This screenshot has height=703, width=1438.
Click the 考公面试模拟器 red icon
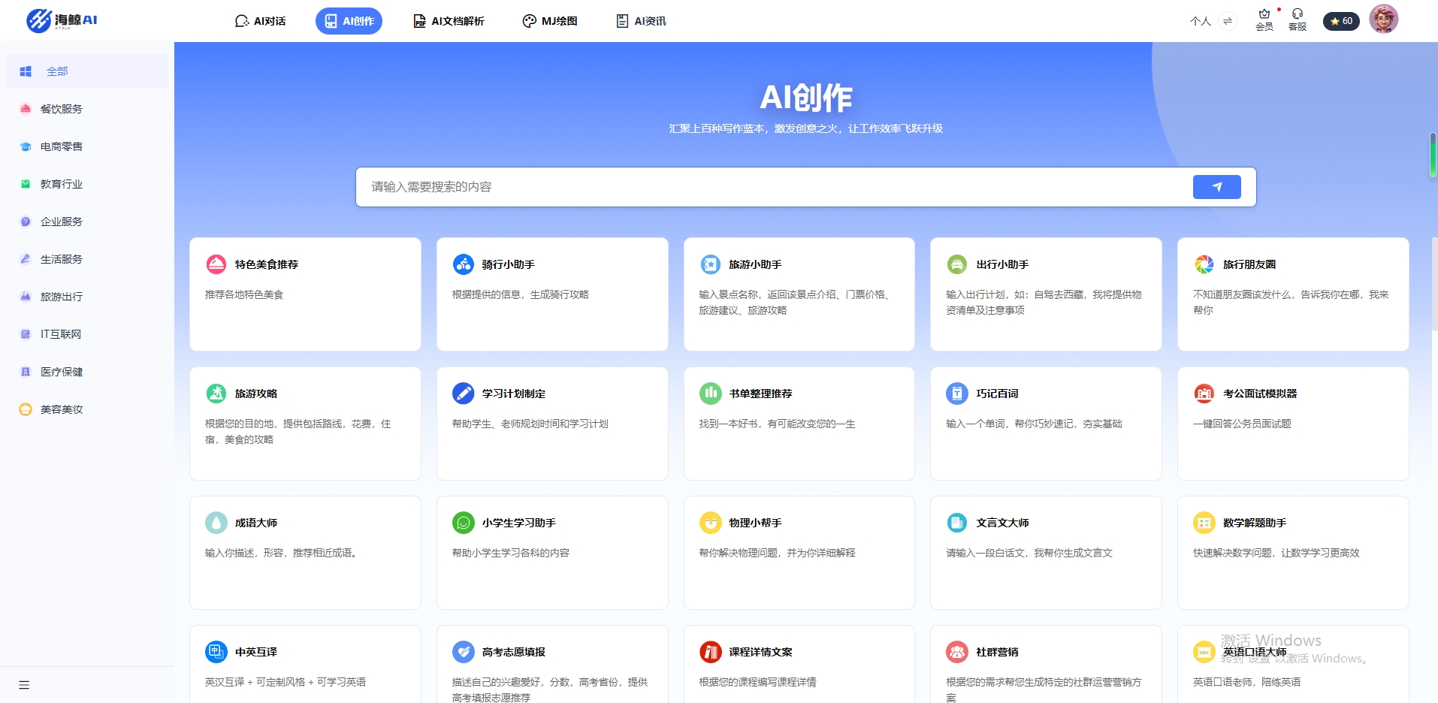pos(1204,394)
